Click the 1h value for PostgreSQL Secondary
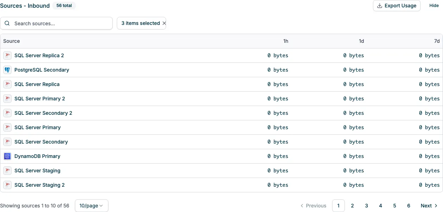The height and width of the screenshot is (212, 443). [278, 70]
